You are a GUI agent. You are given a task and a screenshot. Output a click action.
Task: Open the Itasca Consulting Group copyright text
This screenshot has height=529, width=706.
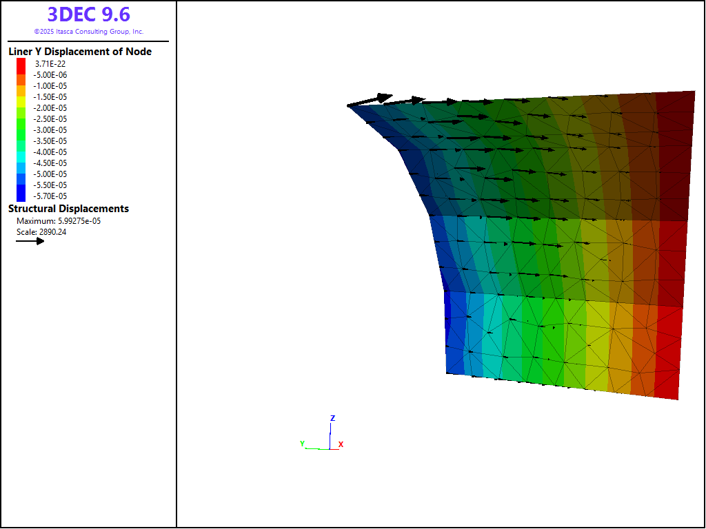88,32
